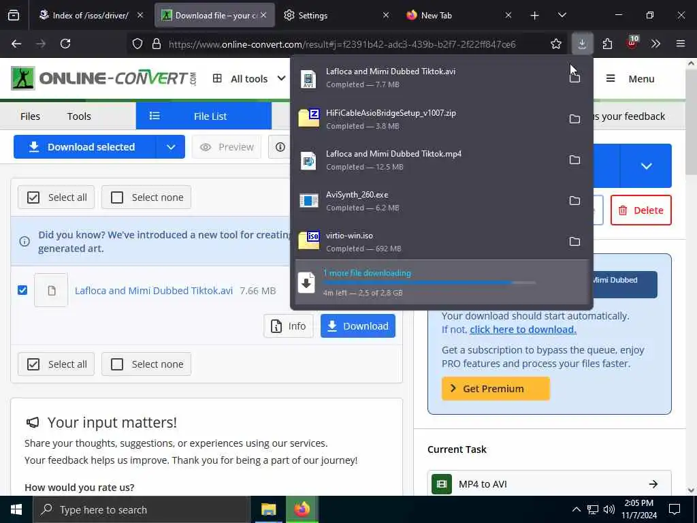The width and height of the screenshot is (697, 523).
Task: Open MP4 to AVI current task arrow
Action: click(x=653, y=484)
